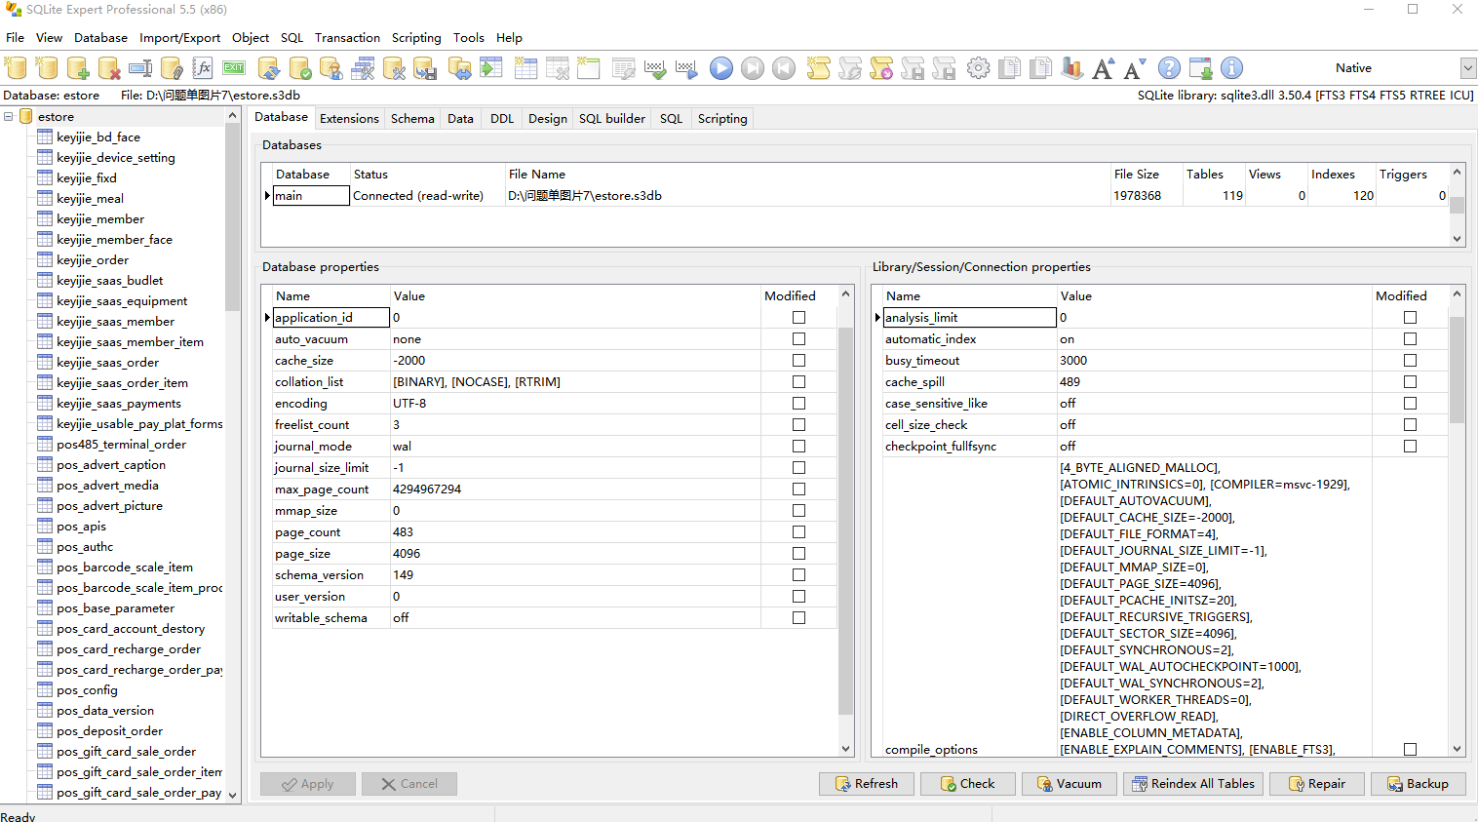Image resolution: width=1478 pixels, height=822 pixels.
Task: Click the green EXIT toolbar icon
Action: click(234, 68)
